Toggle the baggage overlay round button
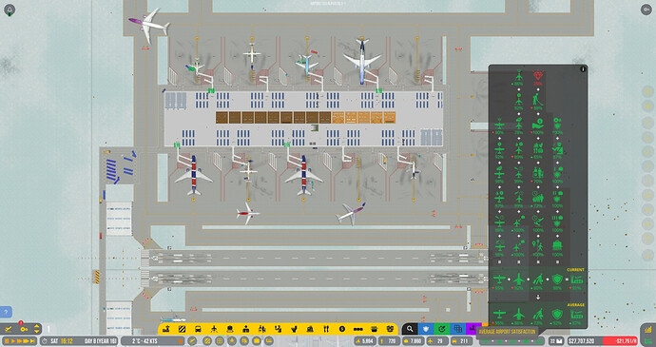The image size is (656, 347). [x=256, y=340]
